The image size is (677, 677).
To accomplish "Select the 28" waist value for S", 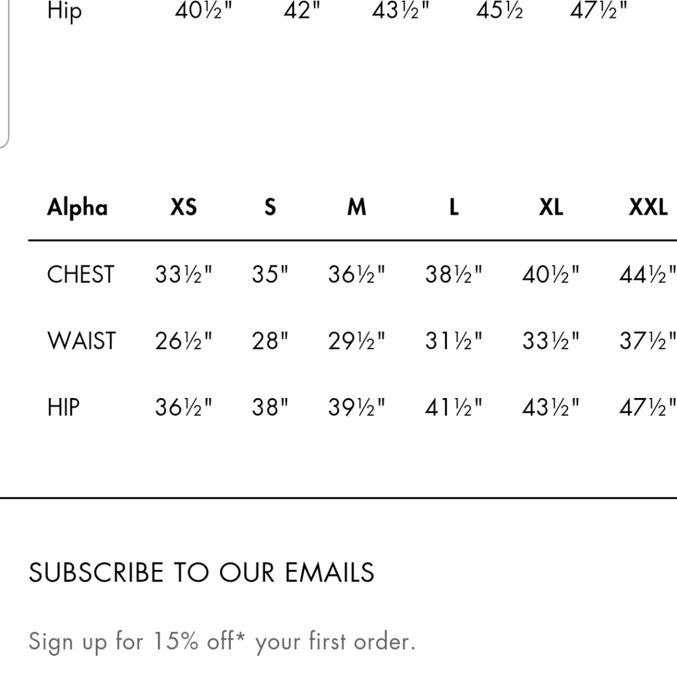I will click(270, 341).
